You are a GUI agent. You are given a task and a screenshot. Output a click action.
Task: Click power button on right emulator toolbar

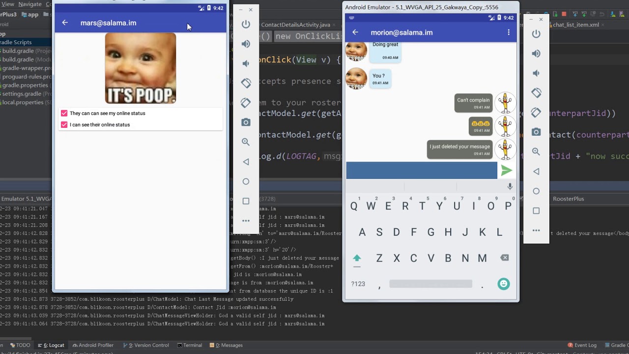(x=536, y=34)
